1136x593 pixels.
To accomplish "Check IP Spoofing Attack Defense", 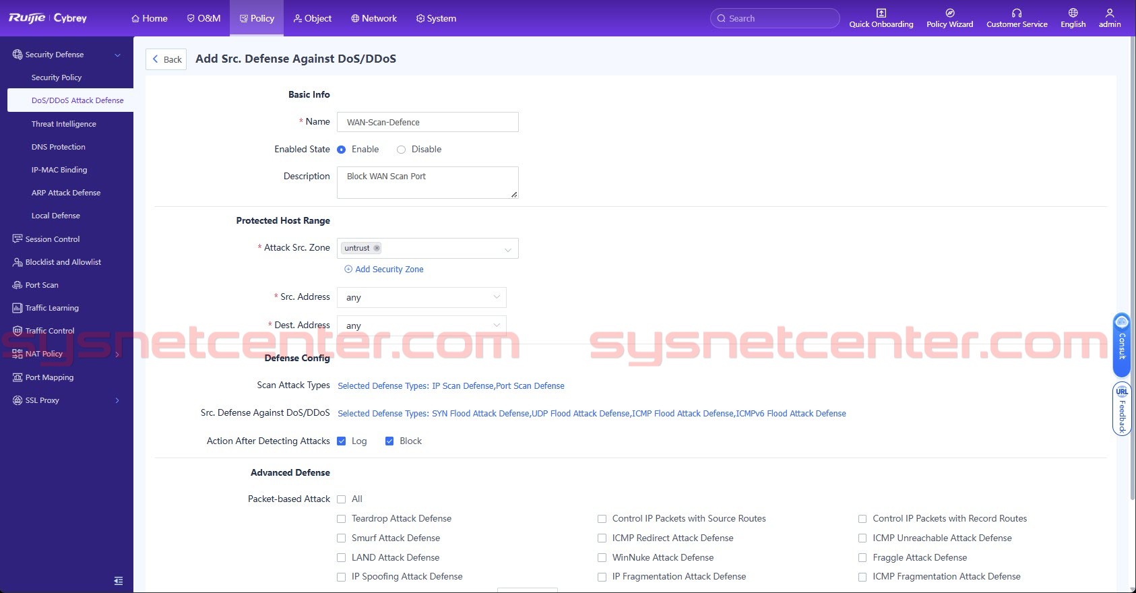I will pos(342,577).
